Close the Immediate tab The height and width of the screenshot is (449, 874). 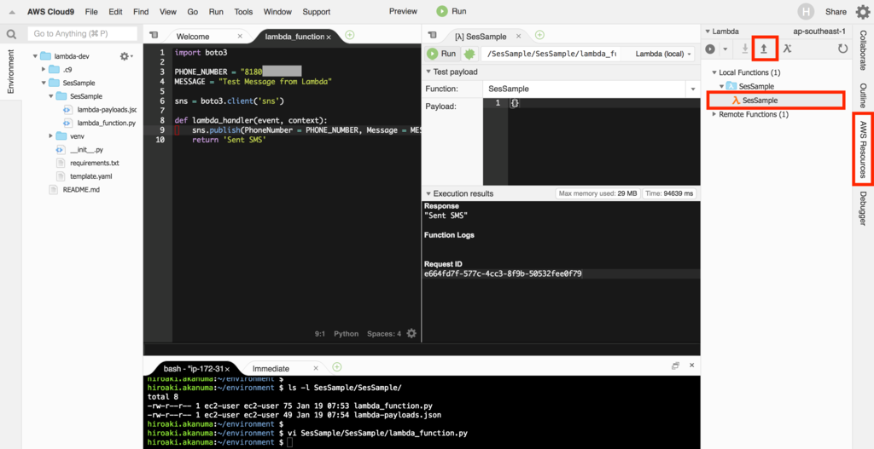tap(316, 368)
